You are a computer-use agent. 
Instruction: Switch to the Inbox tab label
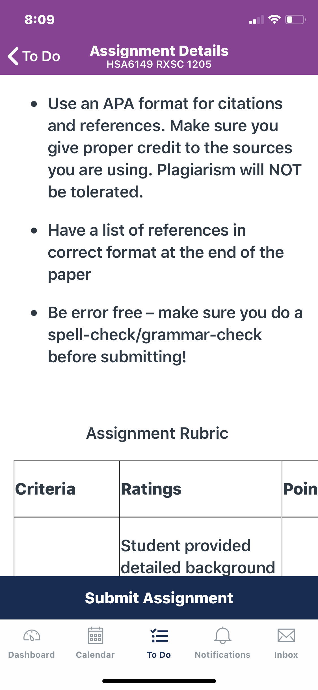click(x=286, y=655)
